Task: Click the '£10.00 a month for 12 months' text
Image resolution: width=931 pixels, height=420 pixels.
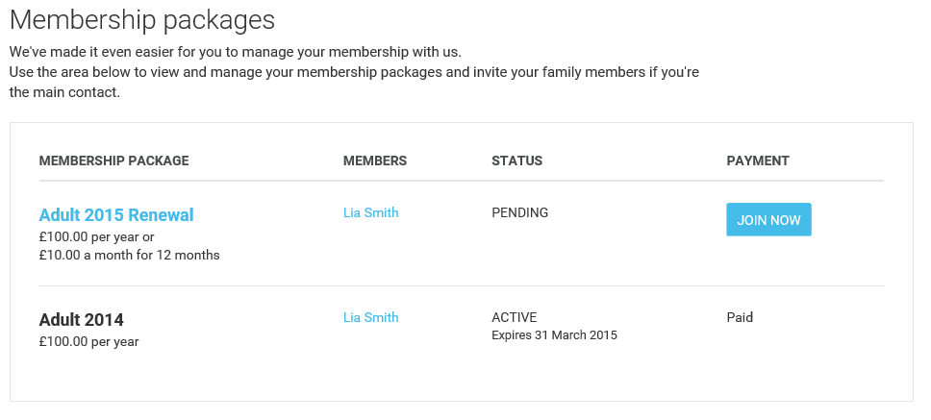Action: click(129, 255)
